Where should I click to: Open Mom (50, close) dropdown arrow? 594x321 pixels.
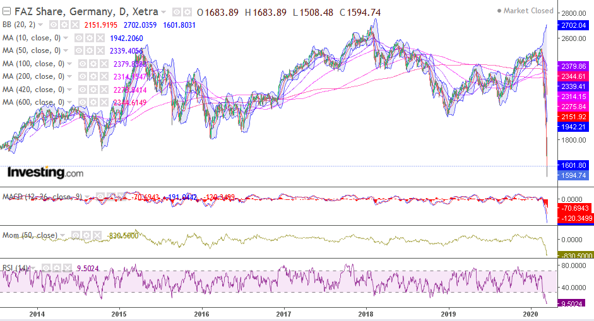point(63,235)
